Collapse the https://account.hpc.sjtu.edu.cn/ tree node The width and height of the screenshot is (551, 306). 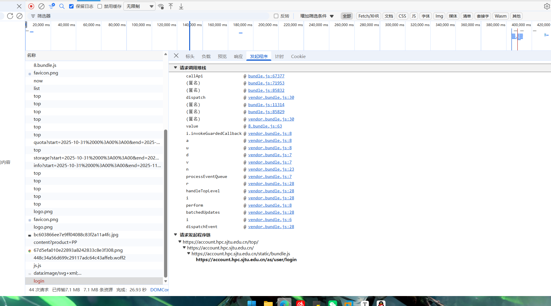(184, 248)
